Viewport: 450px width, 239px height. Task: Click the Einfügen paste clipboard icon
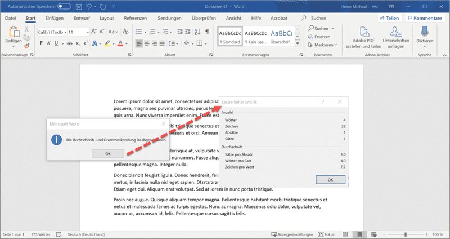13,32
